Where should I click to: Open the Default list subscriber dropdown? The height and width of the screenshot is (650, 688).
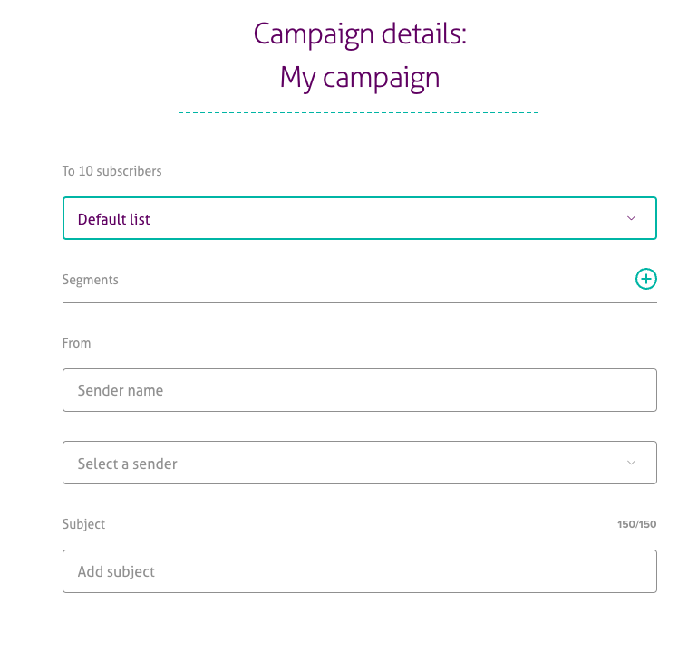(x=359, y=218)
